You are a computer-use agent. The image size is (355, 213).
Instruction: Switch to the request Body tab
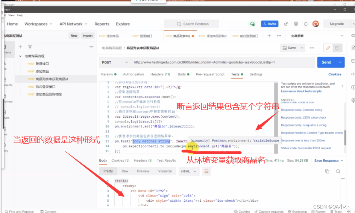pos(184,74)
